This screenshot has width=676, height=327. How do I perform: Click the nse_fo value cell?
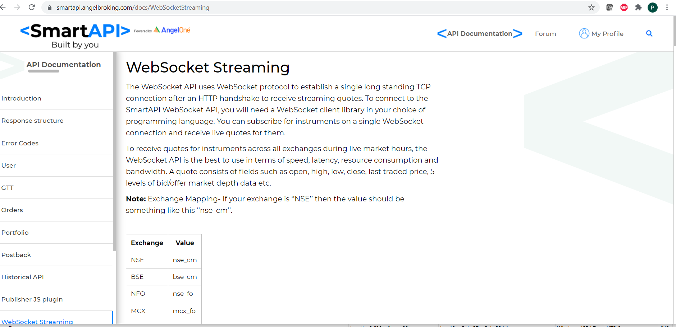185,294
